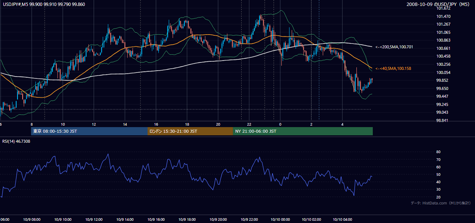The width and height of the screenshot is (475, 223).
Task: Click the 10/9 22:00 time axis label
Action: click(x=249, y=220)
